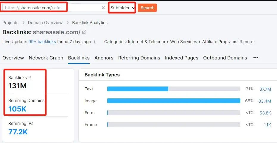Click the 68% Image percentage
The width and height of the screenshot is (277, 143).
(249, 101)
